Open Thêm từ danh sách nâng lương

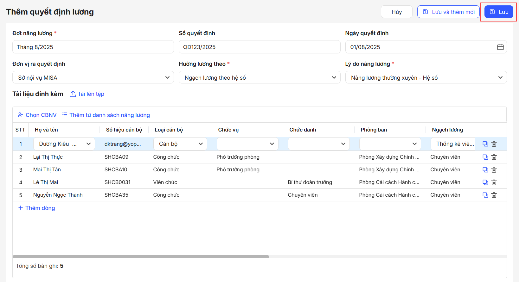click(106, 115)
